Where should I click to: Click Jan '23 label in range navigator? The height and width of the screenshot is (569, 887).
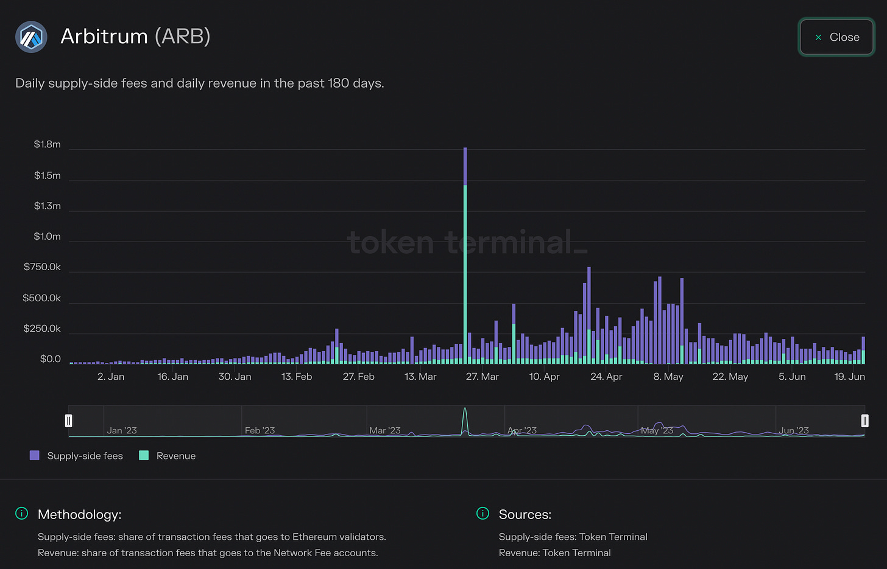pyautogui.click(x=122, y=430)
